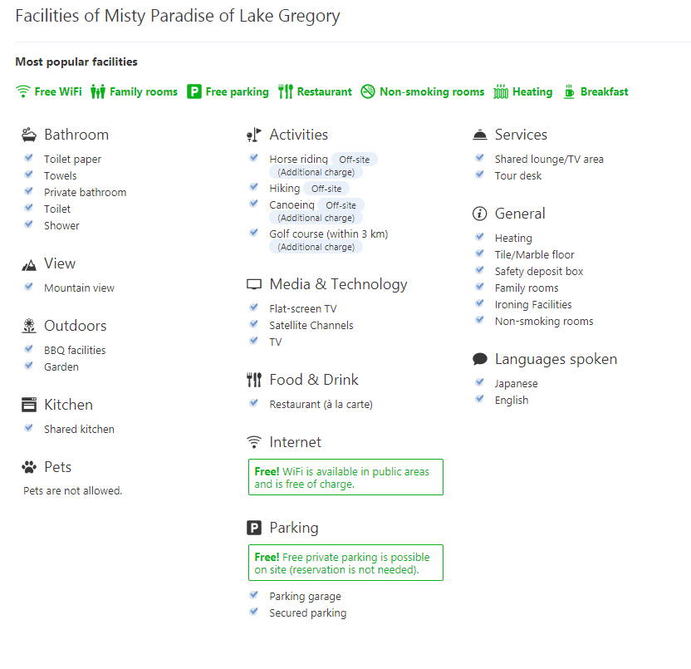Viewport: 691px width, 669px height.
Task: Click the free private parking notice box
Action: tap(345, 563)
